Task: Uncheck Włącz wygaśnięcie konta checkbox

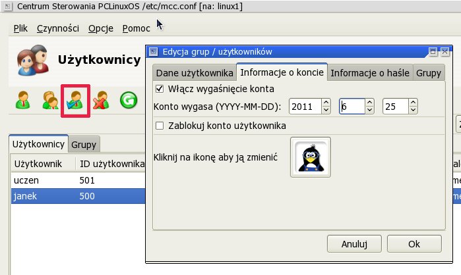Action: tap(160, 89)
